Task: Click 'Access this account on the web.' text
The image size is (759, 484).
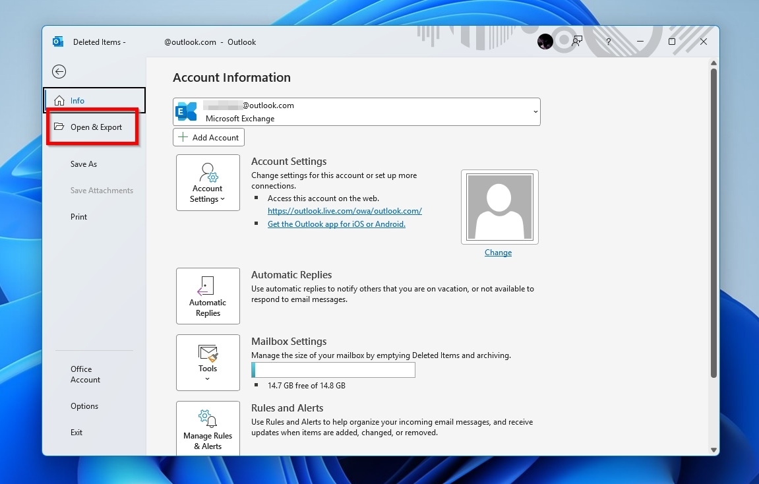Action: (x=323, y=198)
